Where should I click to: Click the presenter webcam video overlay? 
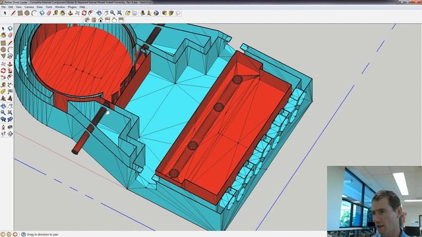(x=375, y=201)
